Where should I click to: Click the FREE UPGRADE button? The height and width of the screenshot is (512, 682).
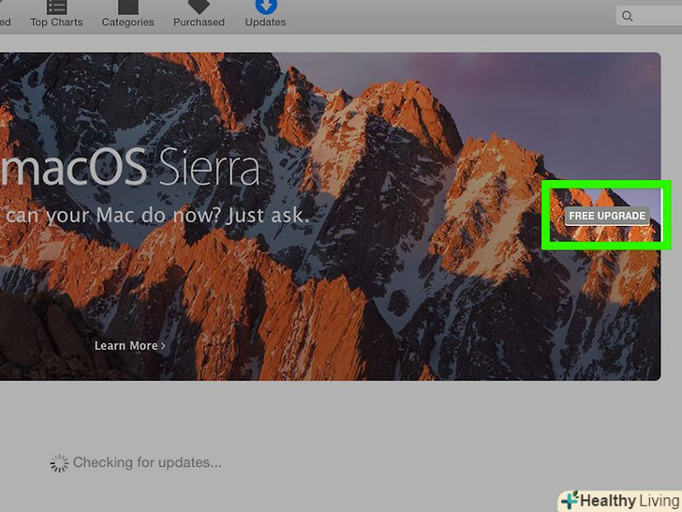coord(607,216)
